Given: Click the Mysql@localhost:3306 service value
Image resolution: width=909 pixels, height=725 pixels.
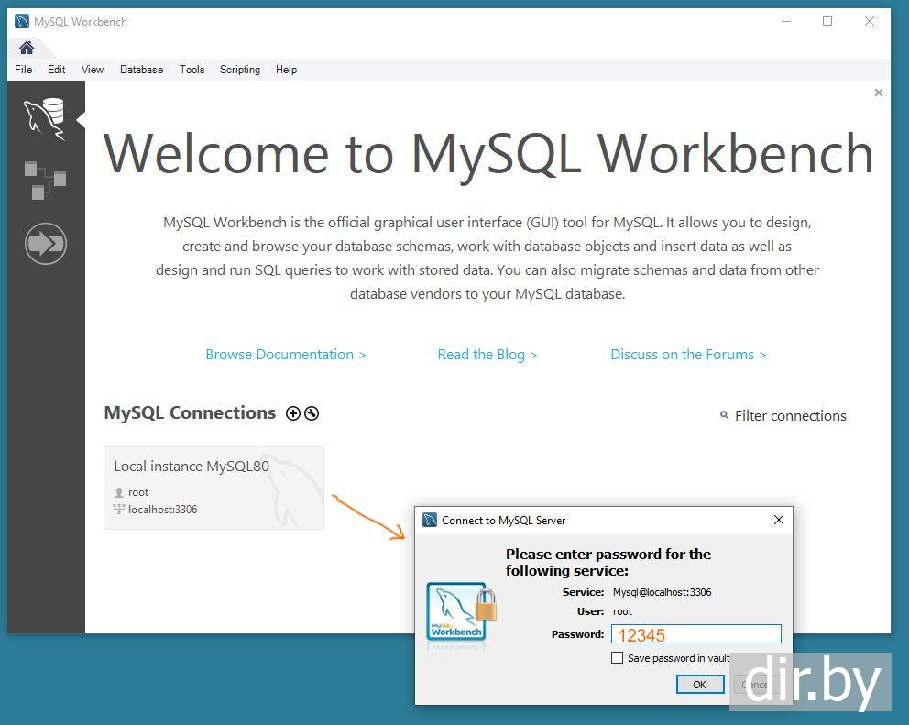Looking at the screenshot, I should click(662, 592).
